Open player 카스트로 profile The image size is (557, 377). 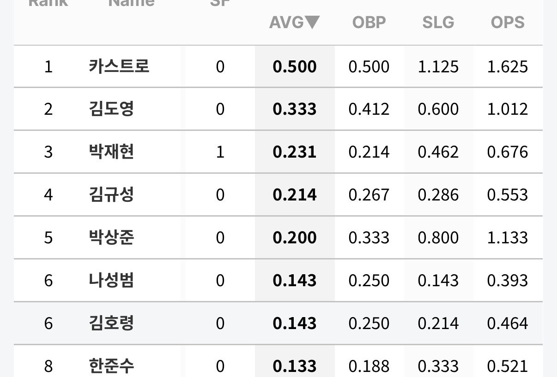[x=119, y=66]
